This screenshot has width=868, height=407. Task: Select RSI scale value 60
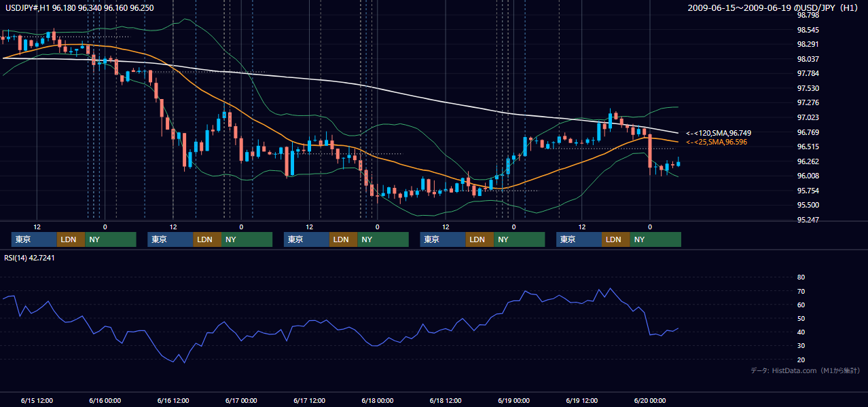[x=801, y=305]
